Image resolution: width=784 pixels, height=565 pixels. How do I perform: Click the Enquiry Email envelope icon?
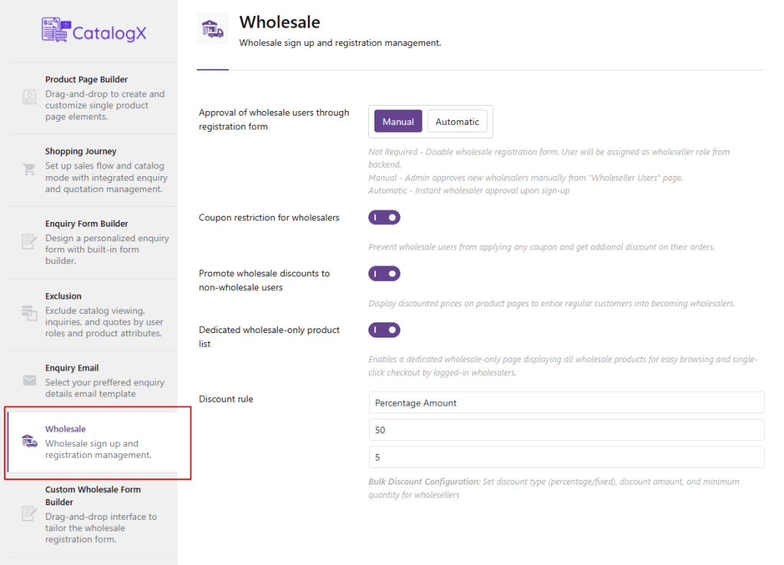(29, 380)
